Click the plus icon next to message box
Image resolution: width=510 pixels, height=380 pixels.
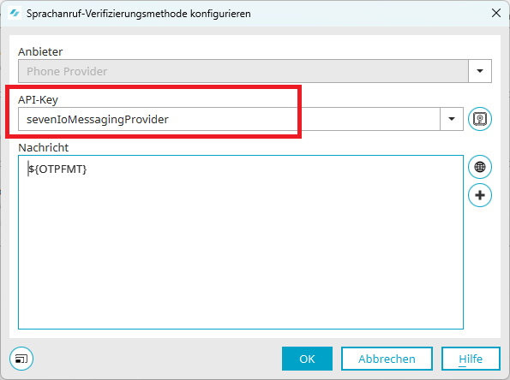coord(480,195)
